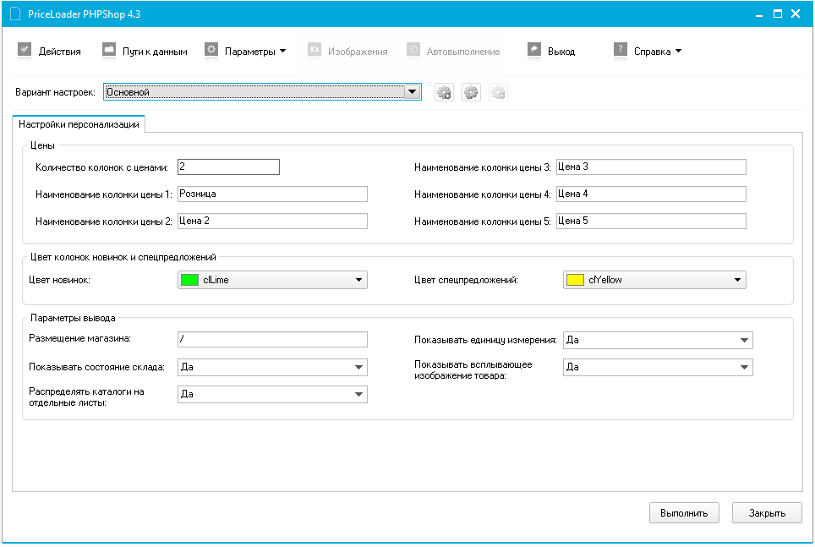Image resolution: width=815 pixels, height=547 pixels.
Task: Edit settings variant gear-with-pencil icon
Action: (x=472, y=92)
